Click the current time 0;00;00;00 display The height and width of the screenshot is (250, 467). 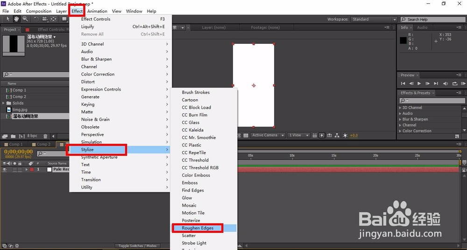point(18,152)
